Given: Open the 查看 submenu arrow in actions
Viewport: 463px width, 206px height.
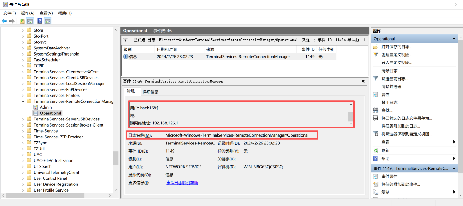Looking at the screenshot, I should tap(454, 142).
